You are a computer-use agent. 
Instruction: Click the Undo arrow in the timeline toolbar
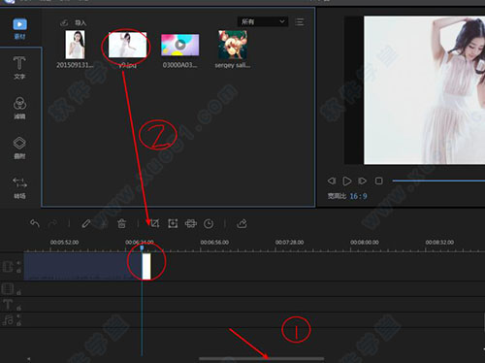(x=35, y=223)
